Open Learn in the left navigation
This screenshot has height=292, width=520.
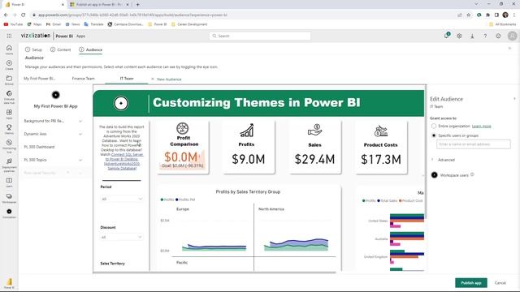9,182
